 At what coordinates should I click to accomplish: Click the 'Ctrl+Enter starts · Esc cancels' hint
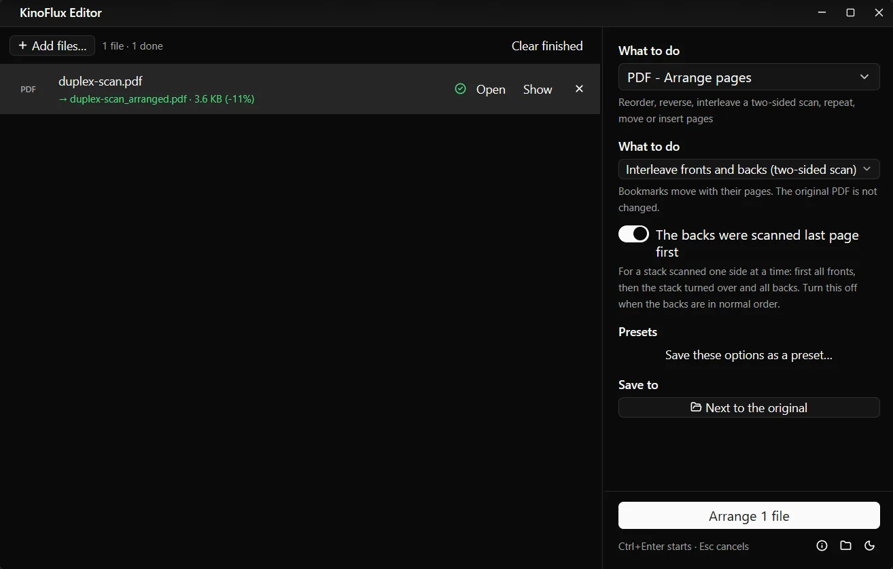(x=684, y=546)
